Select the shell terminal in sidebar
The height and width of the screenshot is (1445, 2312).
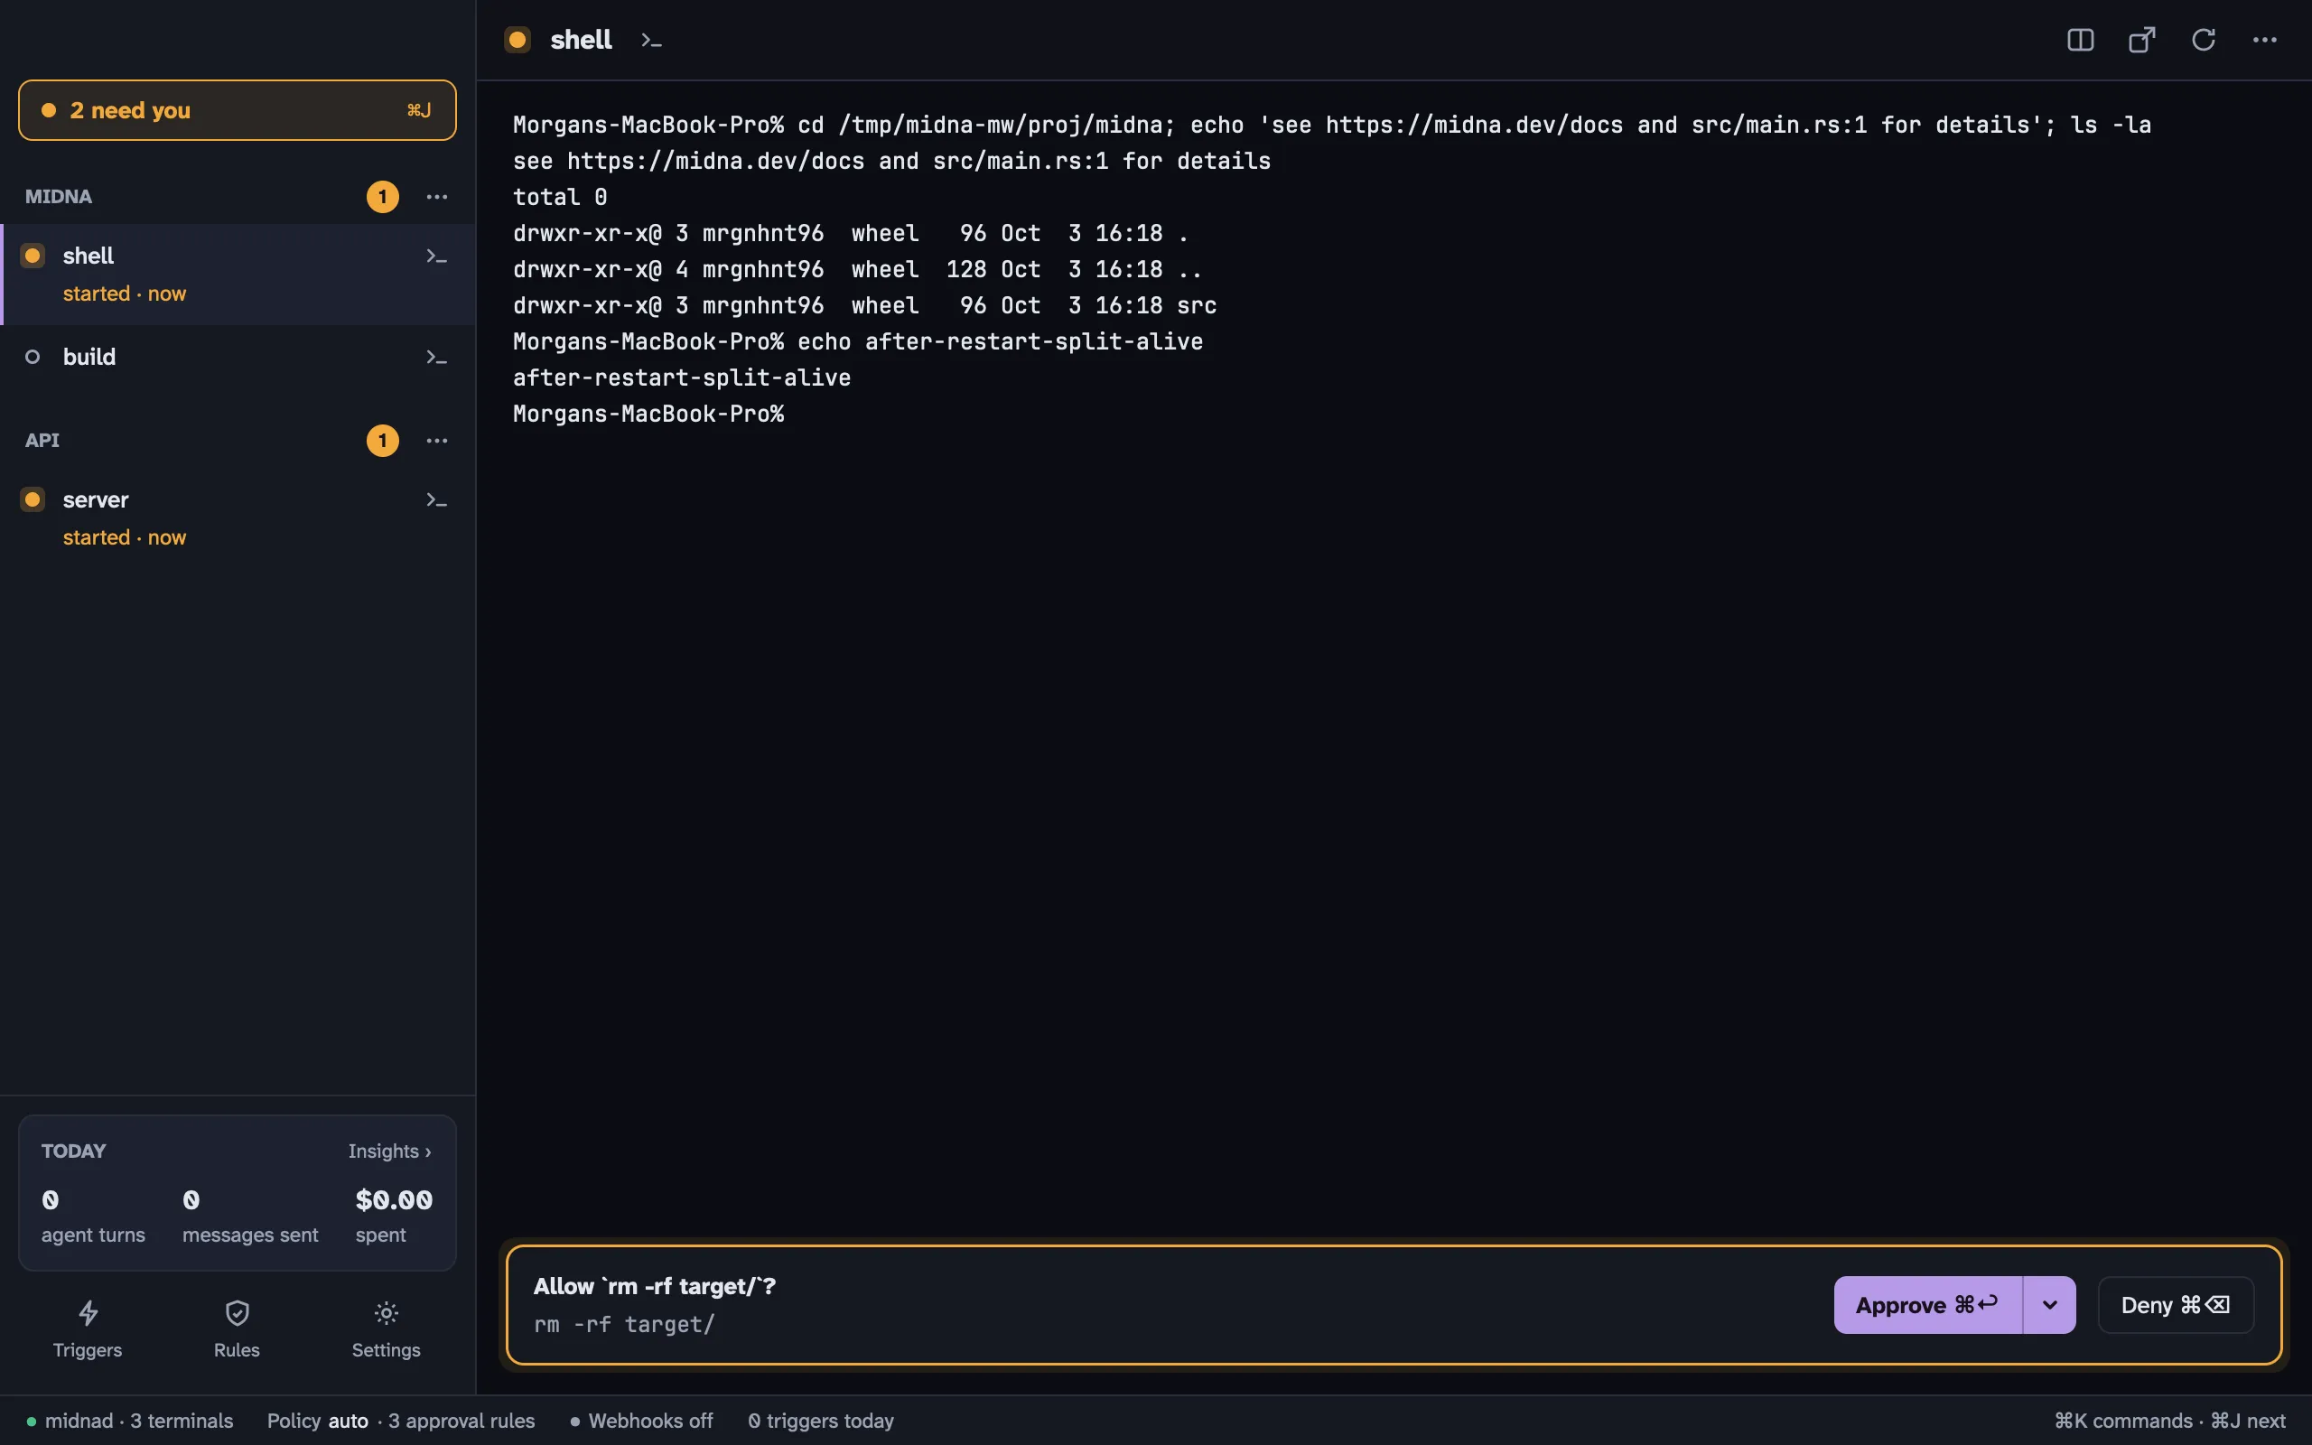pyautogui.click(x=238, y=275)
